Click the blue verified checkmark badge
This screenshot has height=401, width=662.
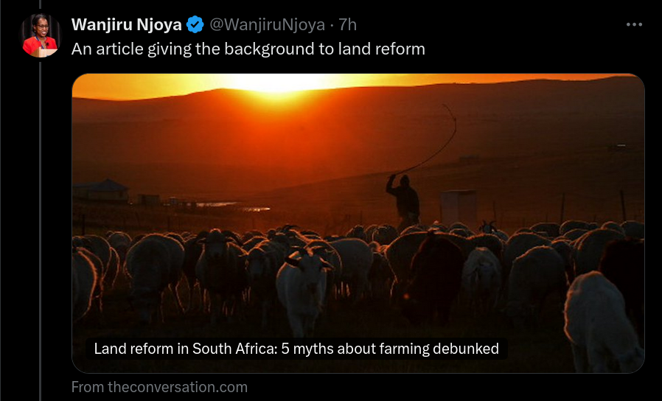tap(195, 24)
